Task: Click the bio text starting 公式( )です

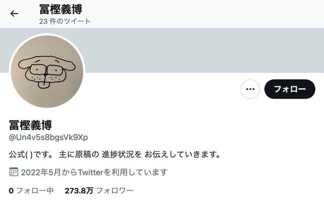Action: click(x=115, y=154)
